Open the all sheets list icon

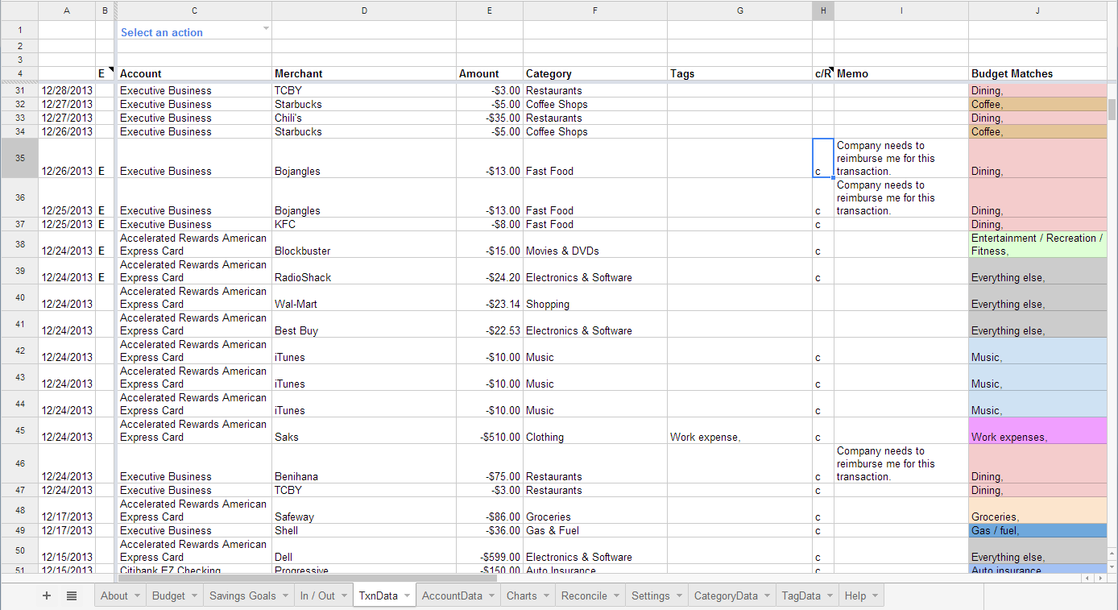click(x=72, y=595)
